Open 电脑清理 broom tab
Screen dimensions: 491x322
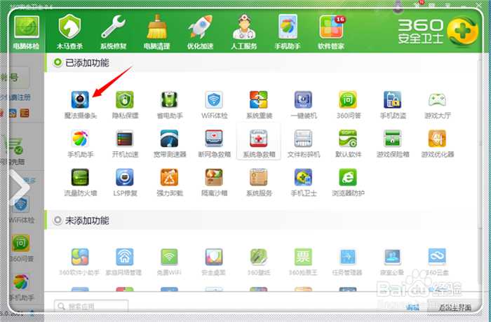[x=156, y=32]
